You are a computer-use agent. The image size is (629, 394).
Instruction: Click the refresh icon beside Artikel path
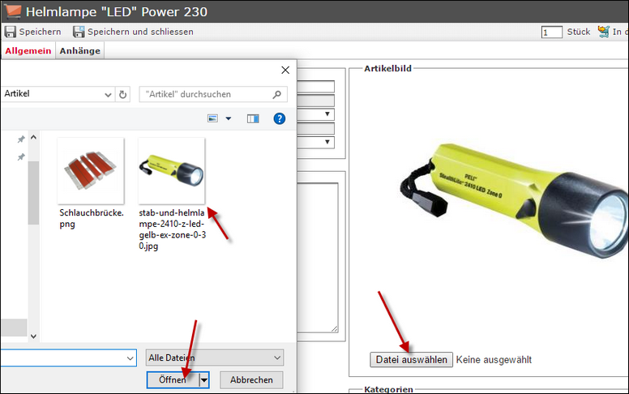pyautogui.click(x=122, y=94)
